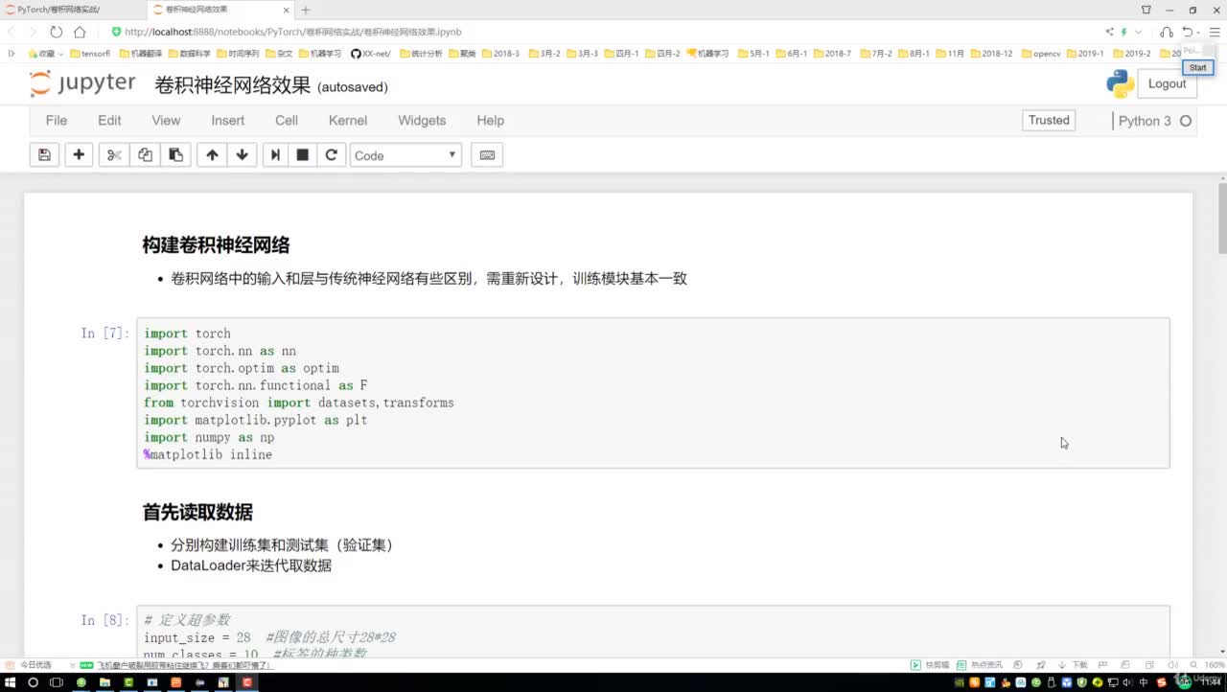Open the tensorfl bookmark folder

tap(90, 54)
